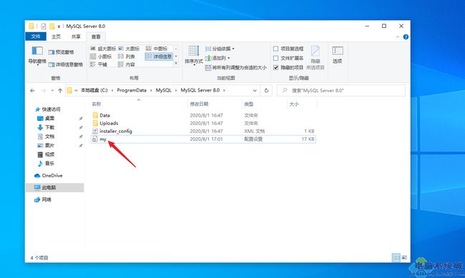The image size is (465, 278).
Task: Open Quick Access Toolbar customize dropdown
Action: tap(59, 26)
